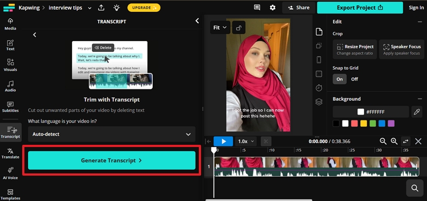
Task: Turn Snap to Grid Off
Action: (354, 79)
